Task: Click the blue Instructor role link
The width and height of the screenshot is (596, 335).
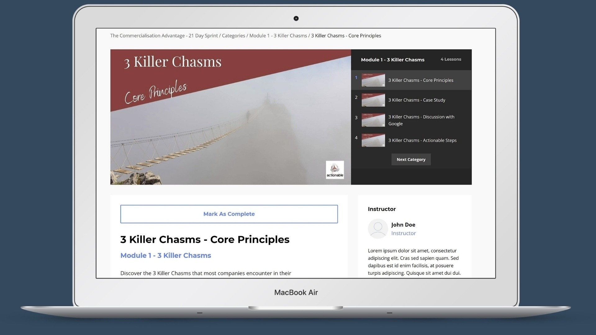Action: (403, 233)
